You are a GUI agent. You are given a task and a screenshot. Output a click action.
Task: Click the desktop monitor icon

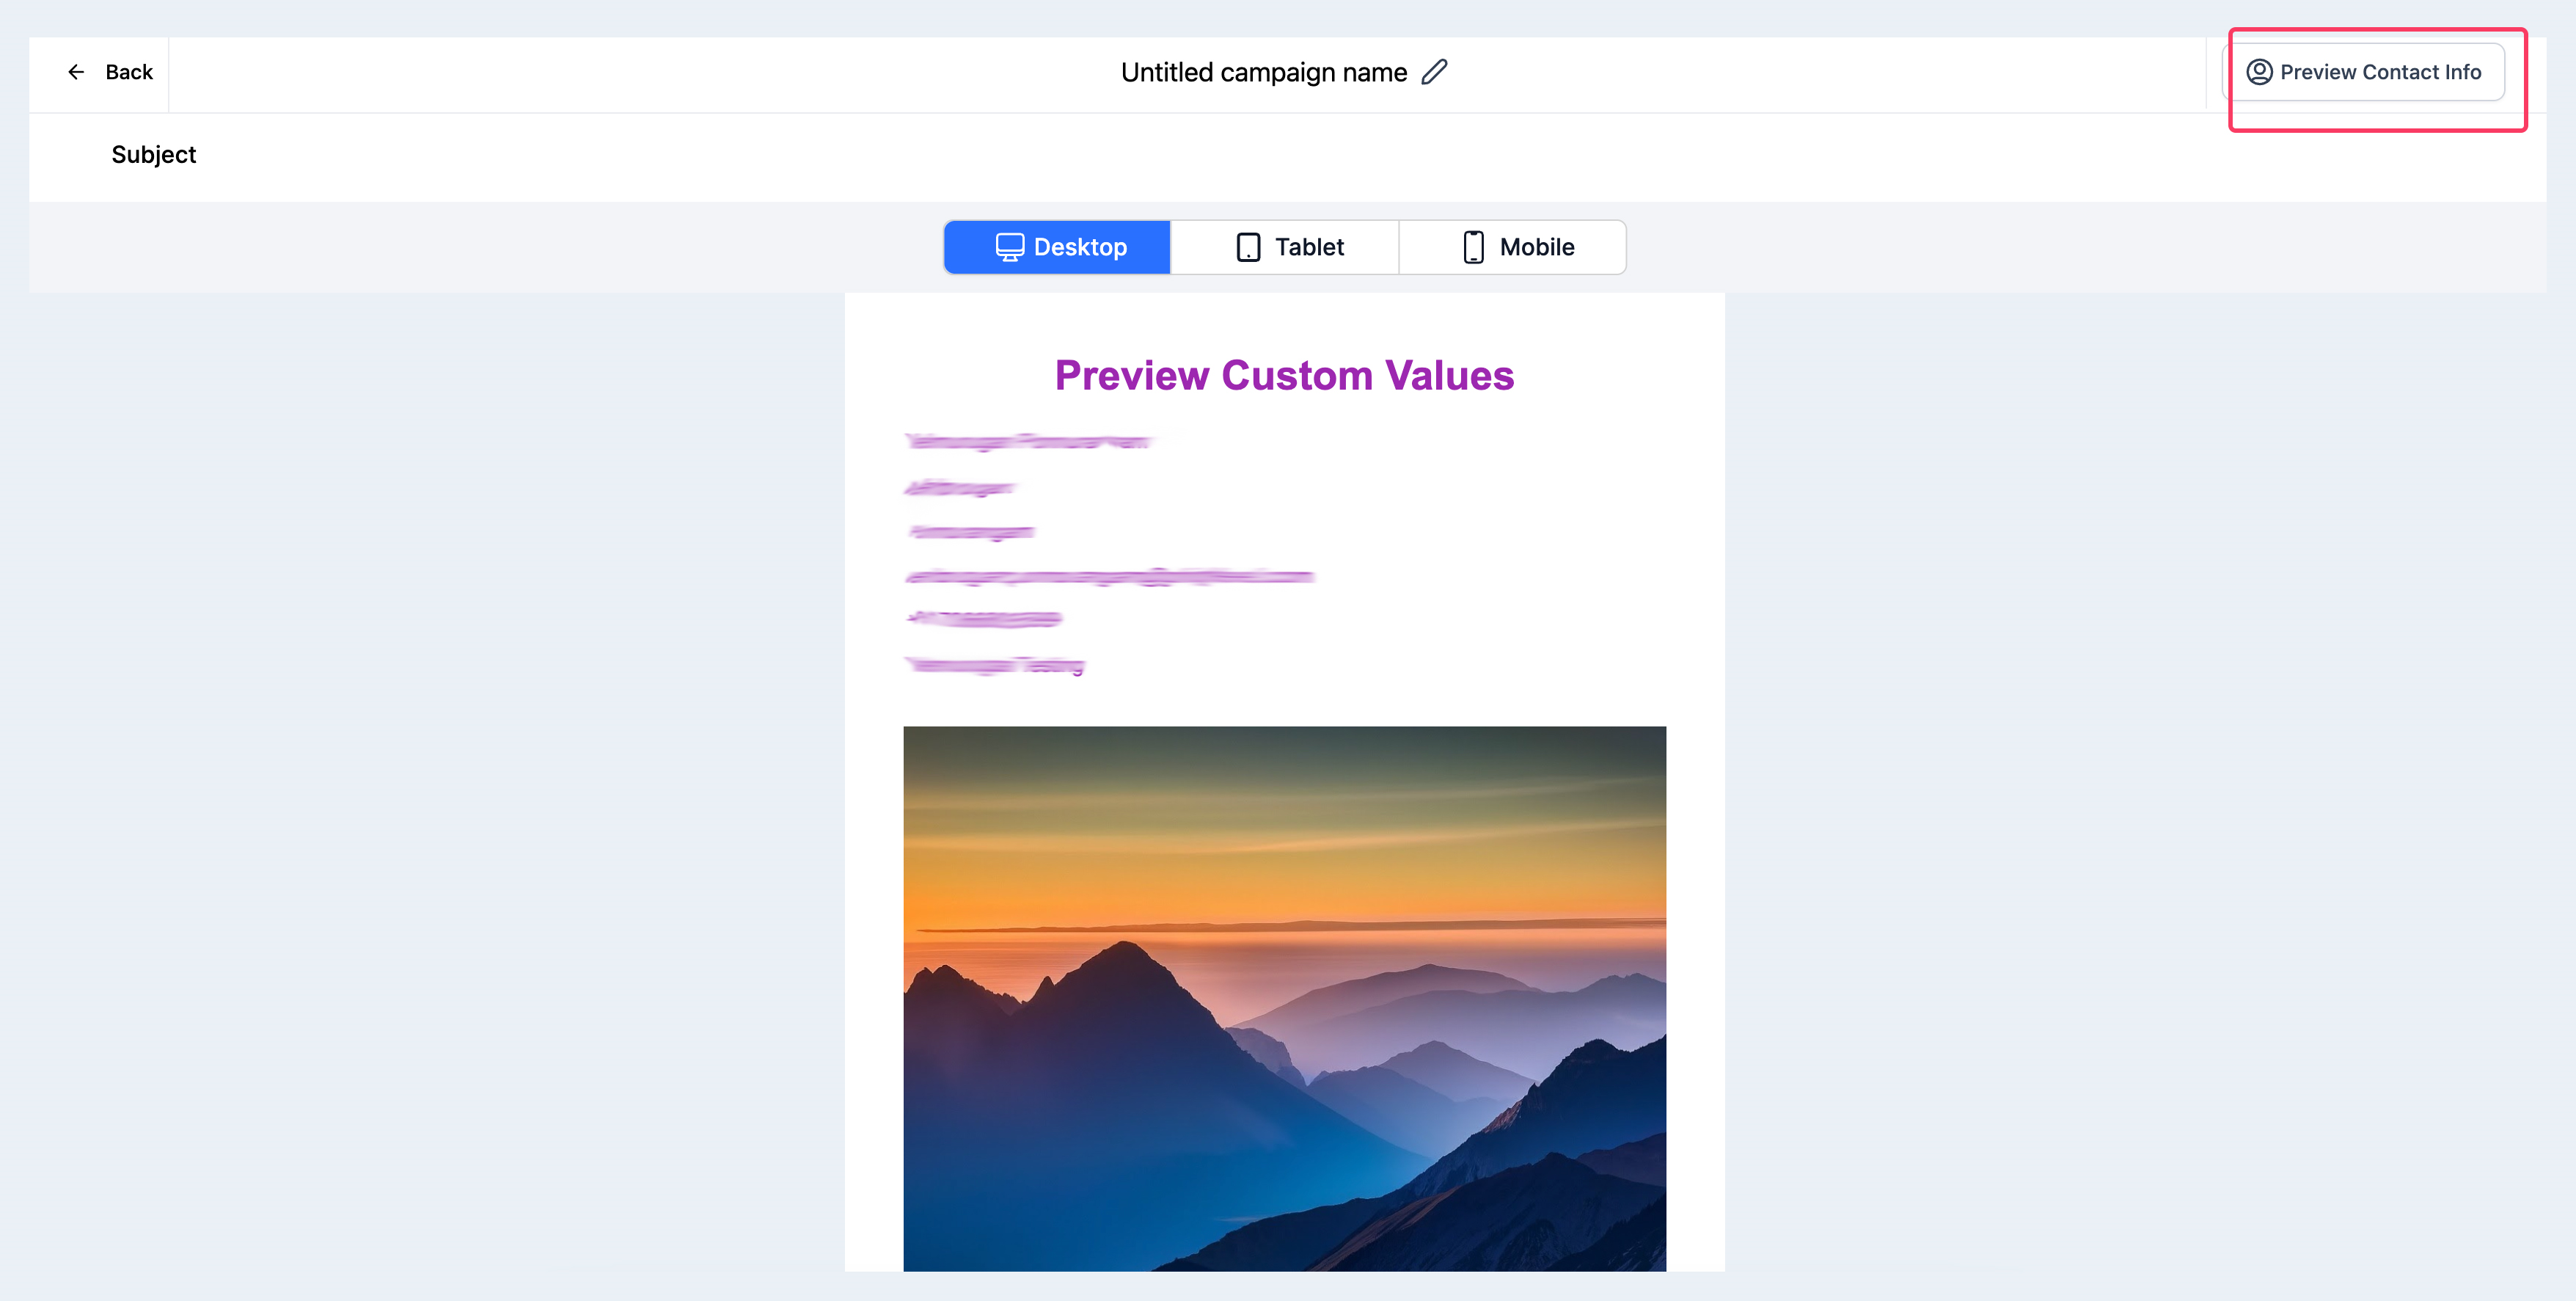[x=1009, y=247]
